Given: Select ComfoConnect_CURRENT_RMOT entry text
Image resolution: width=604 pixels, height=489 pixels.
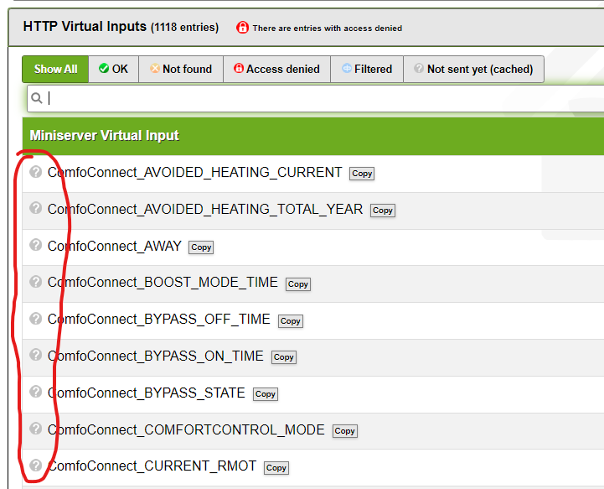Looking at the screenshot, I should pyautogui.click(x=152, y=466).
